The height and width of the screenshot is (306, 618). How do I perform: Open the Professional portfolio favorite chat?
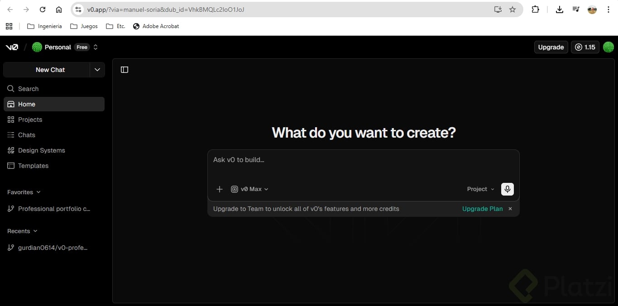click(x=54, y=209)
